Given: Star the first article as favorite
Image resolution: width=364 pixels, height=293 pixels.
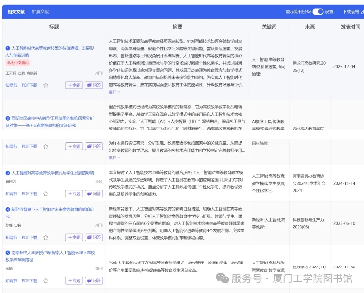Looking at the screenshot, I should [46, 85].
